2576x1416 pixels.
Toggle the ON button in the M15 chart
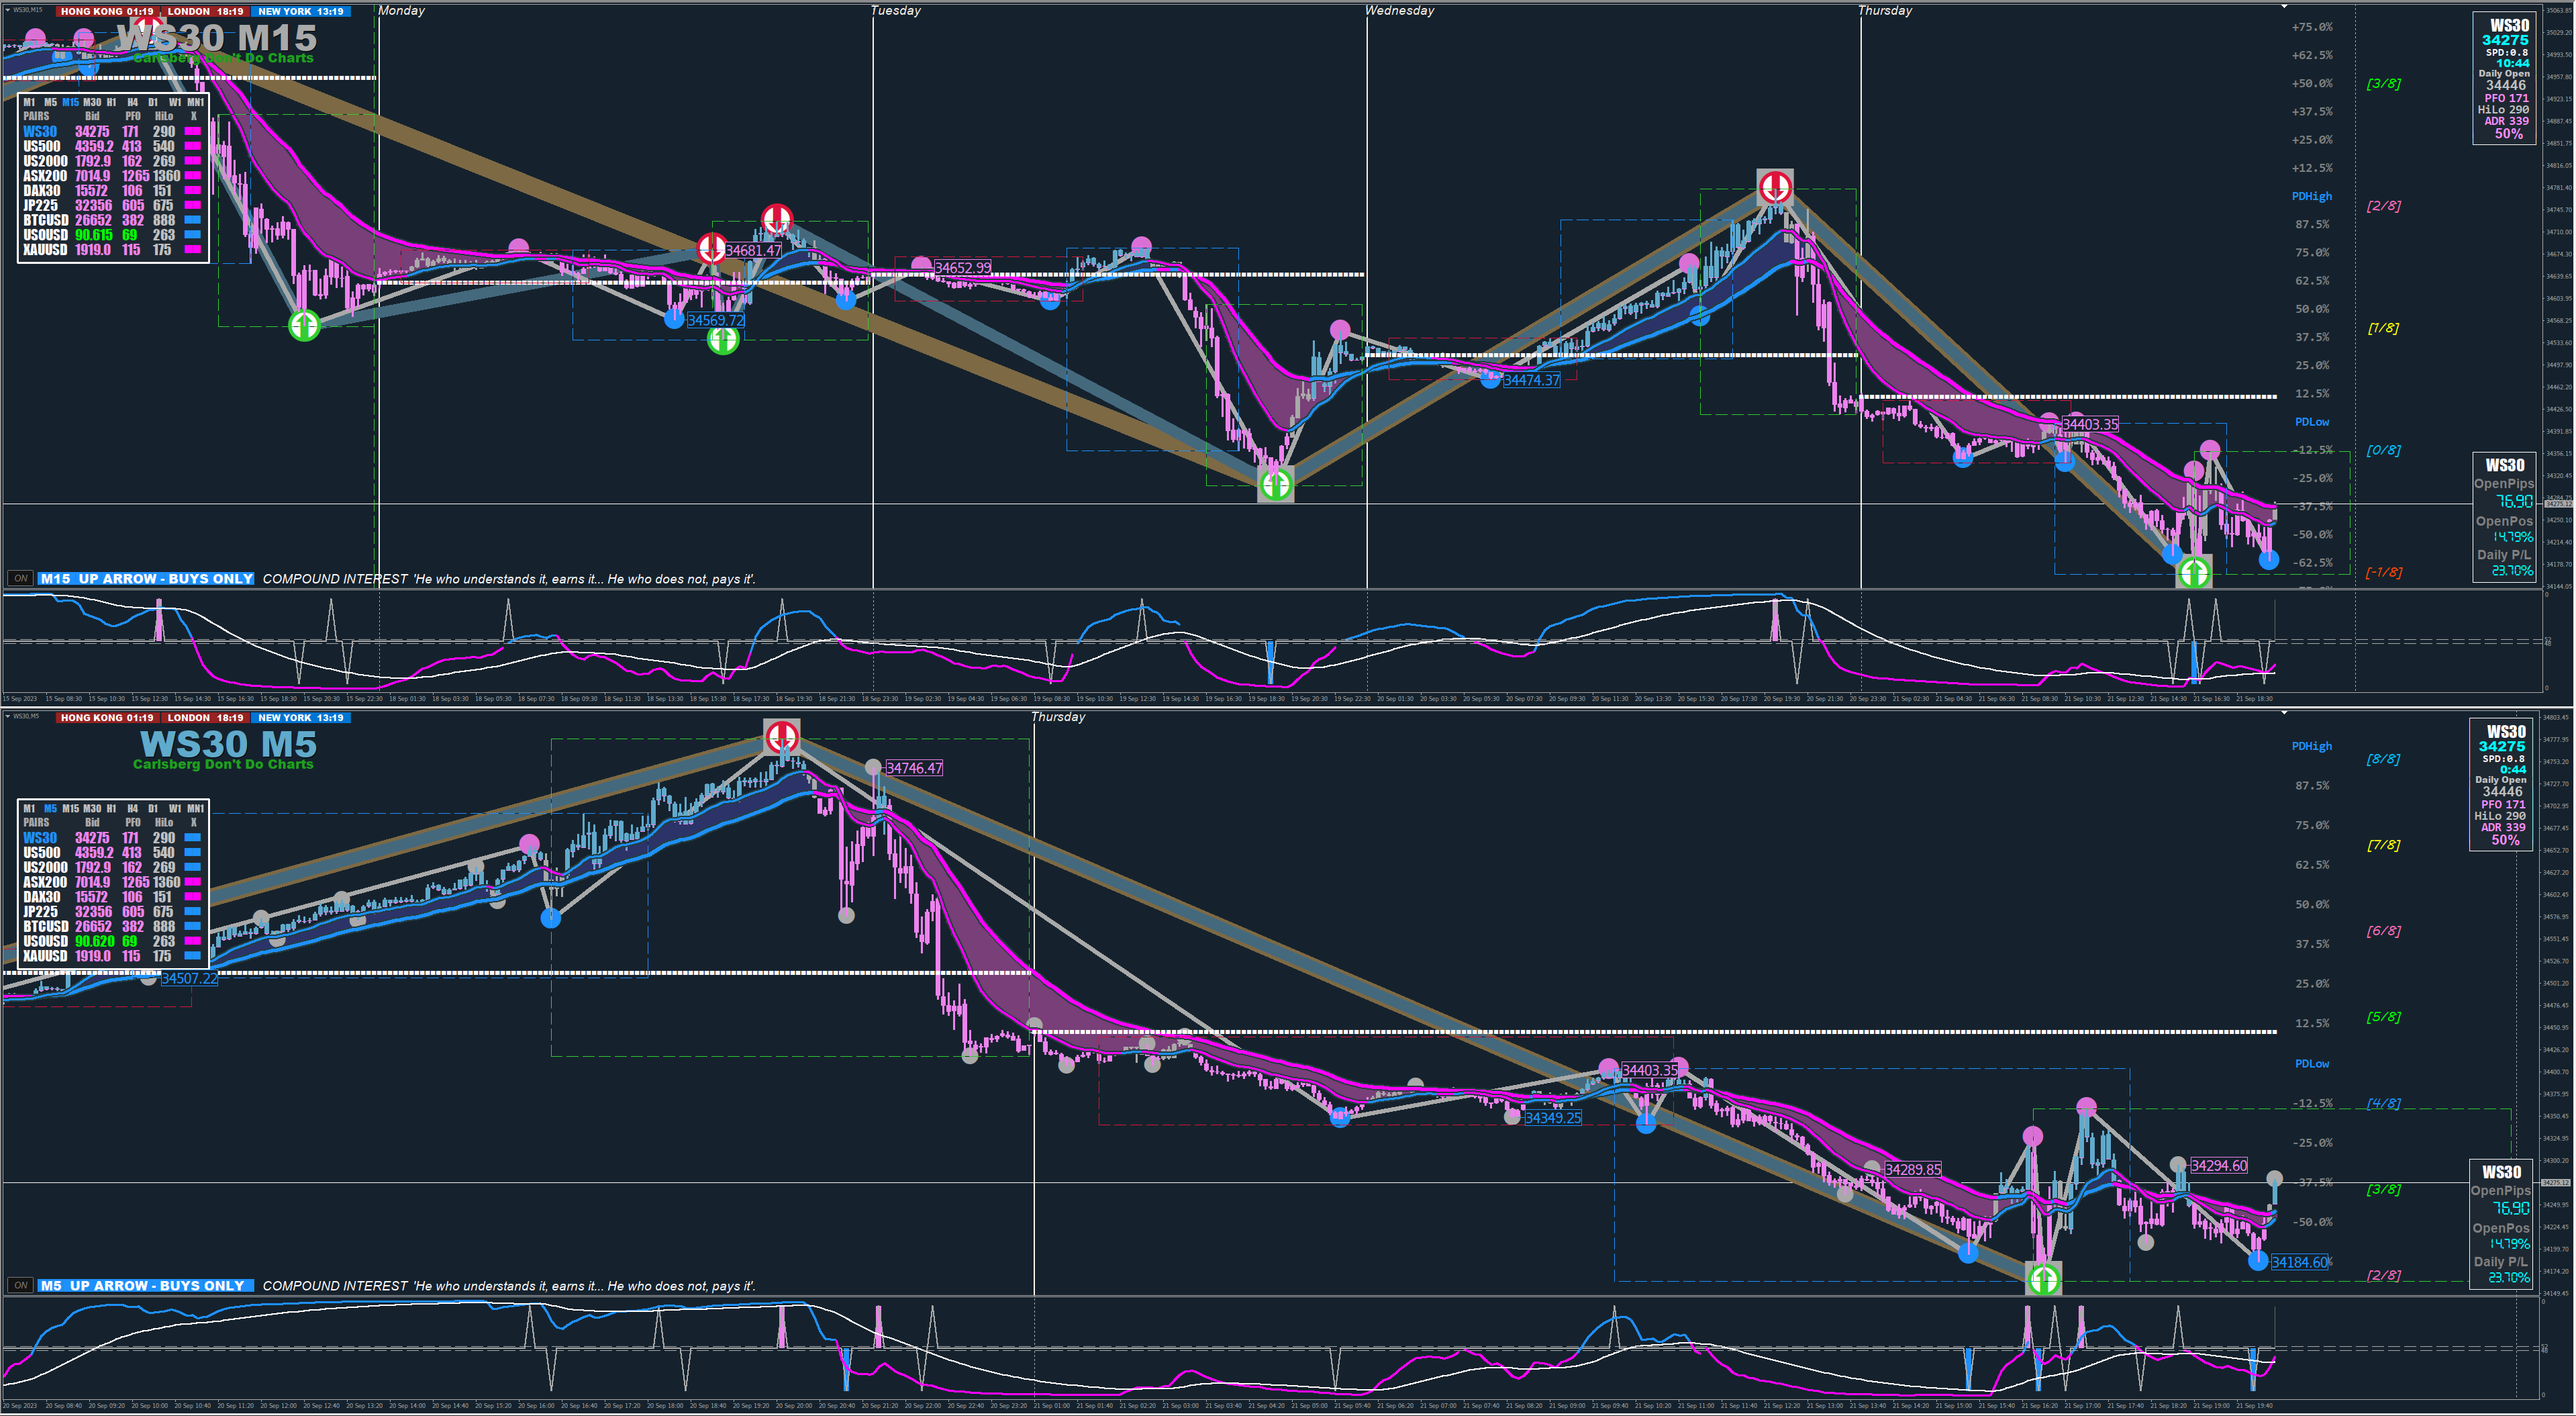tap(20, 578)
